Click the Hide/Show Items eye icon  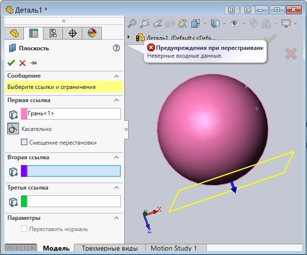[234, 23]
